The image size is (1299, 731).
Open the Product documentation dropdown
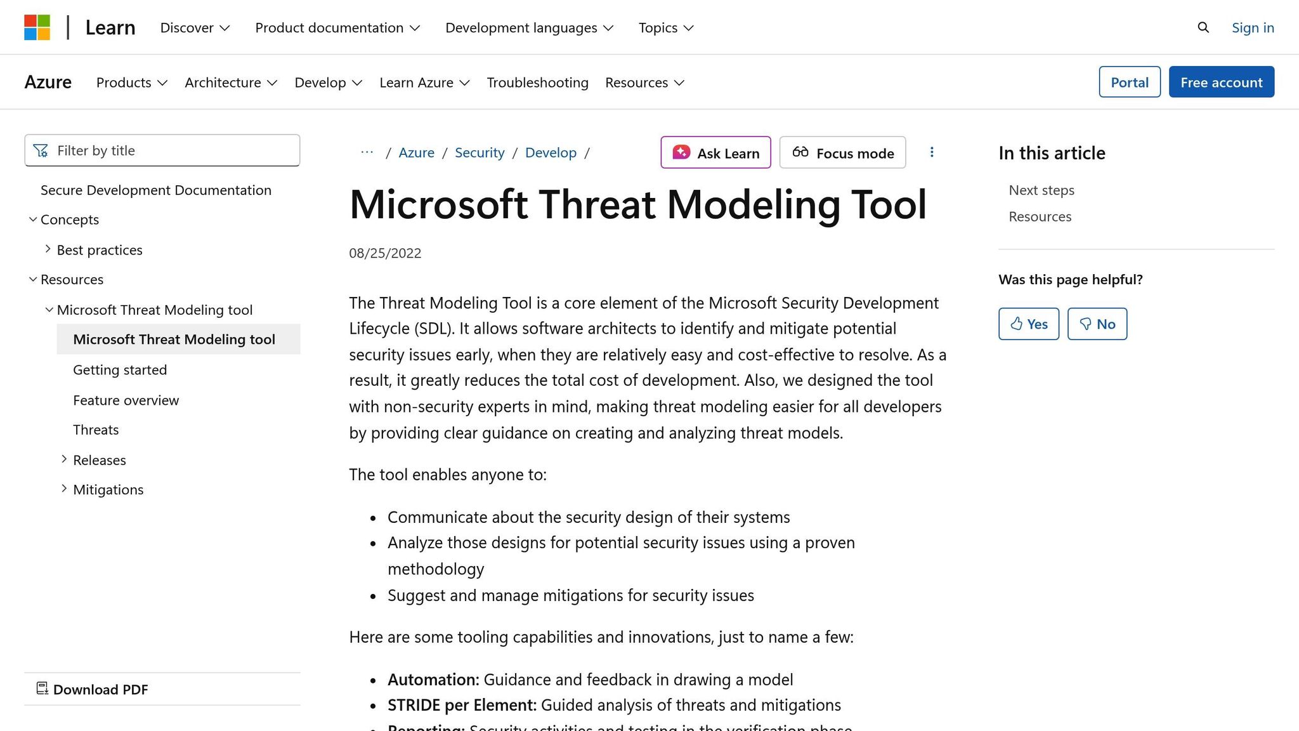pyautogui.click(x=337, y=27)
